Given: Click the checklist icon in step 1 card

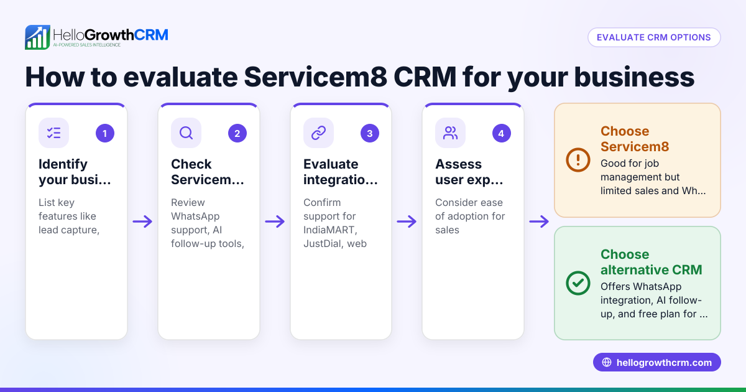Looking at the screenshot, I should (54, 133).
